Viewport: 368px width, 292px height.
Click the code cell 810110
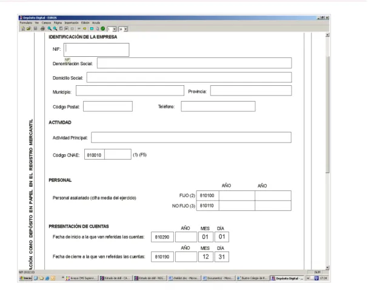pos(207,206)
